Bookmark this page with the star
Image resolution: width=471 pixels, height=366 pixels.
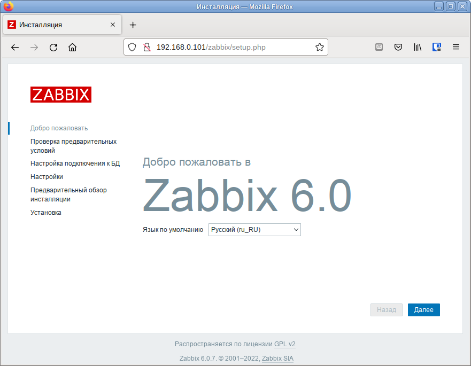(x=320, y=47)
